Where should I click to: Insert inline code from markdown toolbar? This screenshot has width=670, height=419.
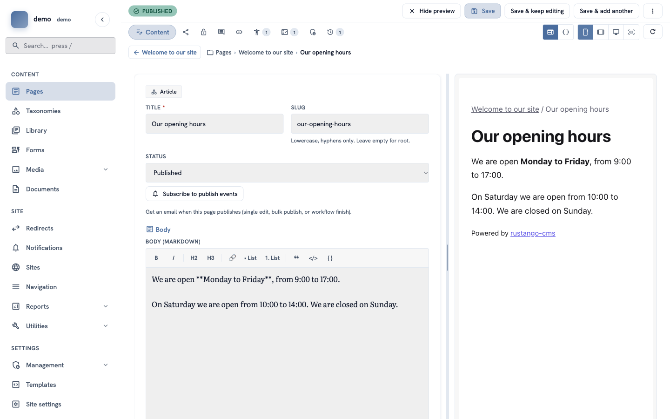coord(313,258)
